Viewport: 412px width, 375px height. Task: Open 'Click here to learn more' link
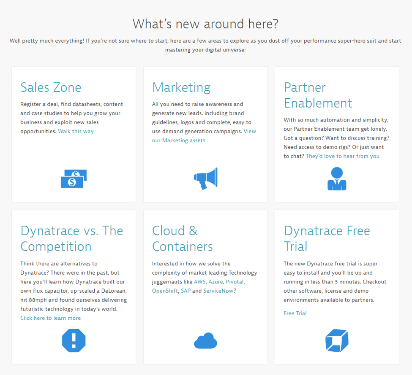[x=50, y=318]
